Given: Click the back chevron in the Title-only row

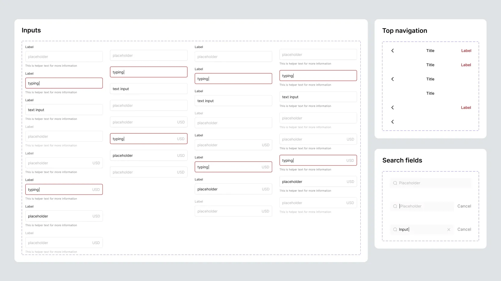Looking at the screenshot, I should coord(392,79).
